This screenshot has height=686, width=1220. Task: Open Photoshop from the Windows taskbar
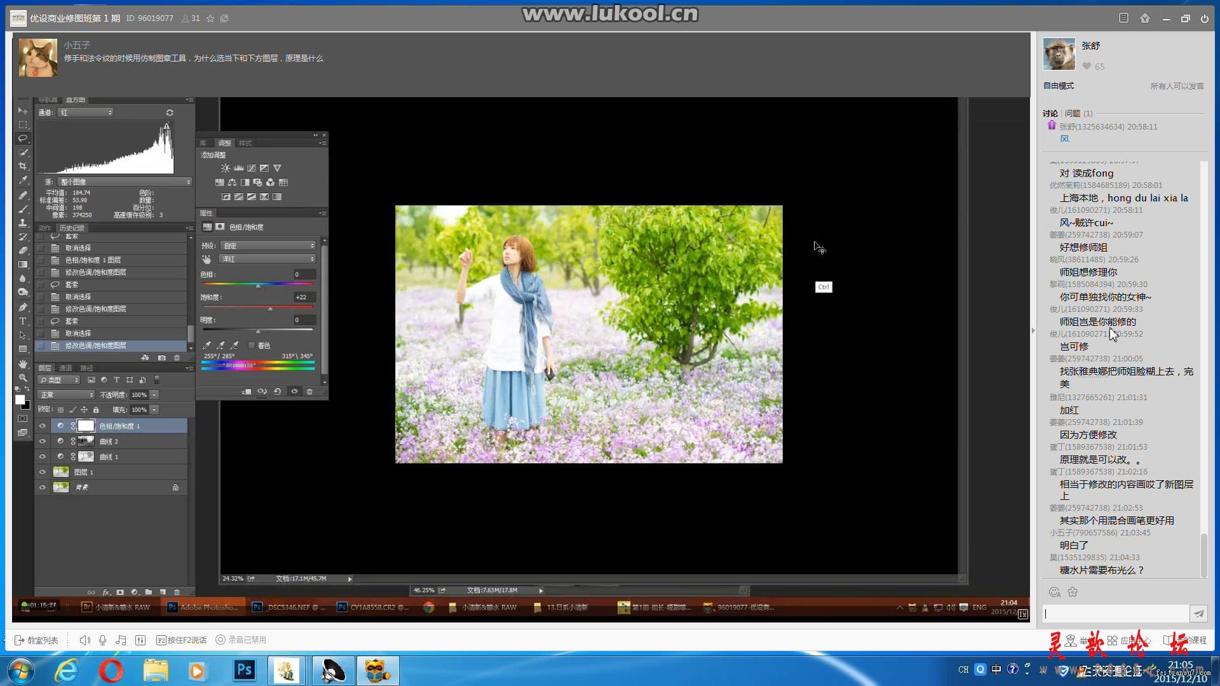pyautogui.click(x=245, y=670)
